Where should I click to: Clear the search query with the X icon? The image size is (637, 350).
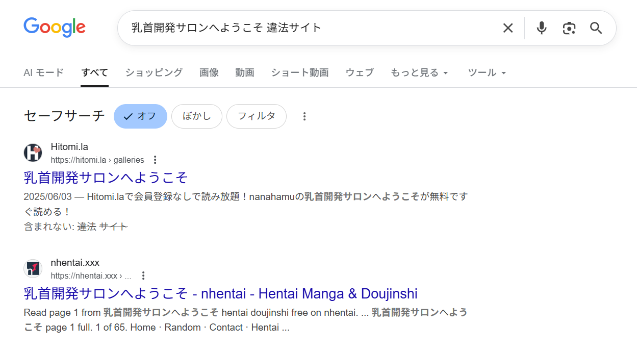pos(508,28)
